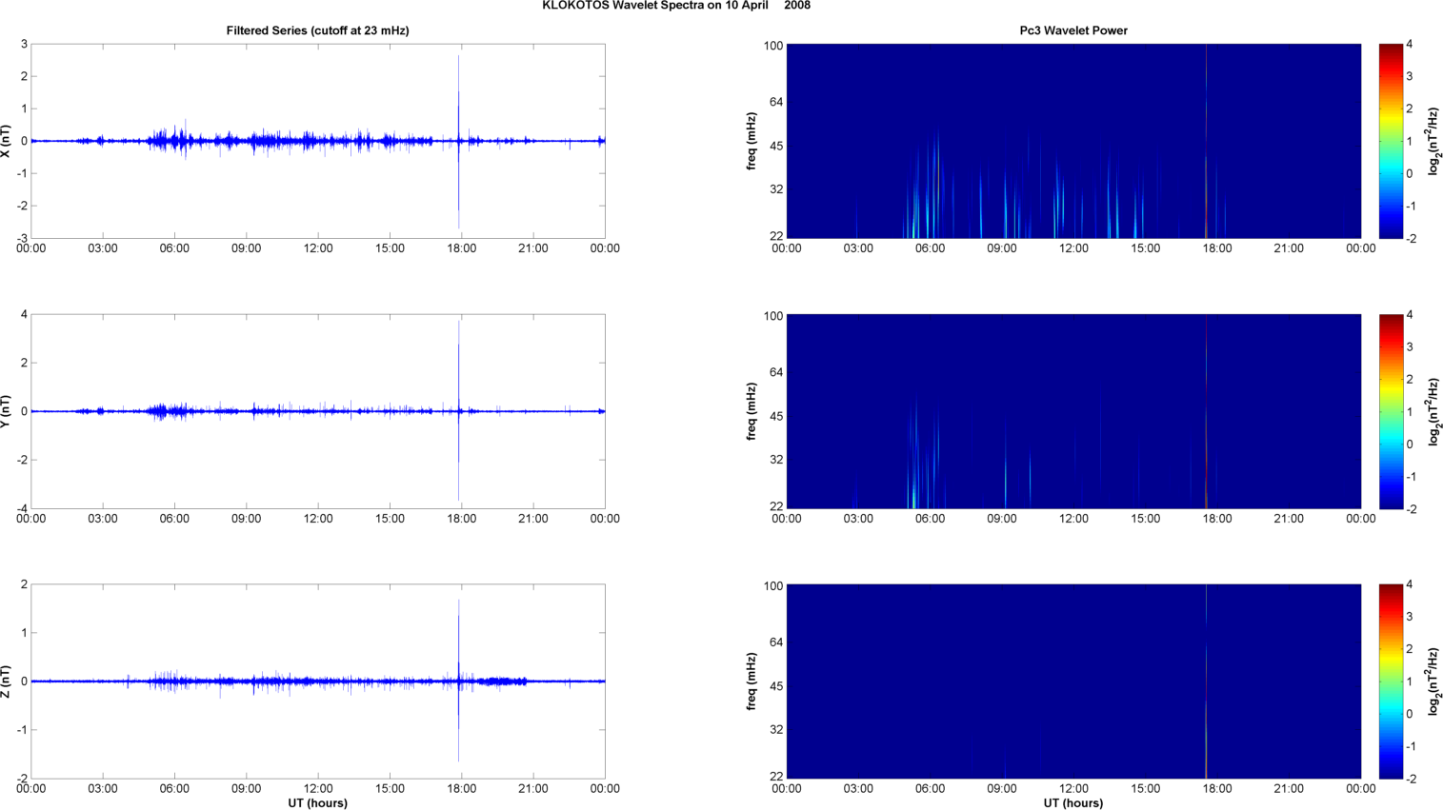Select the Filtered Series subplot title
Image resolution: width=1443 pixels, height=810 pixels.
pos(317,30)
